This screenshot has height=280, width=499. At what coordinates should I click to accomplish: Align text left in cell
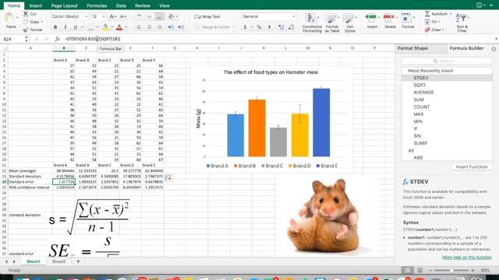pyautogui.click(x=139, y=27)
